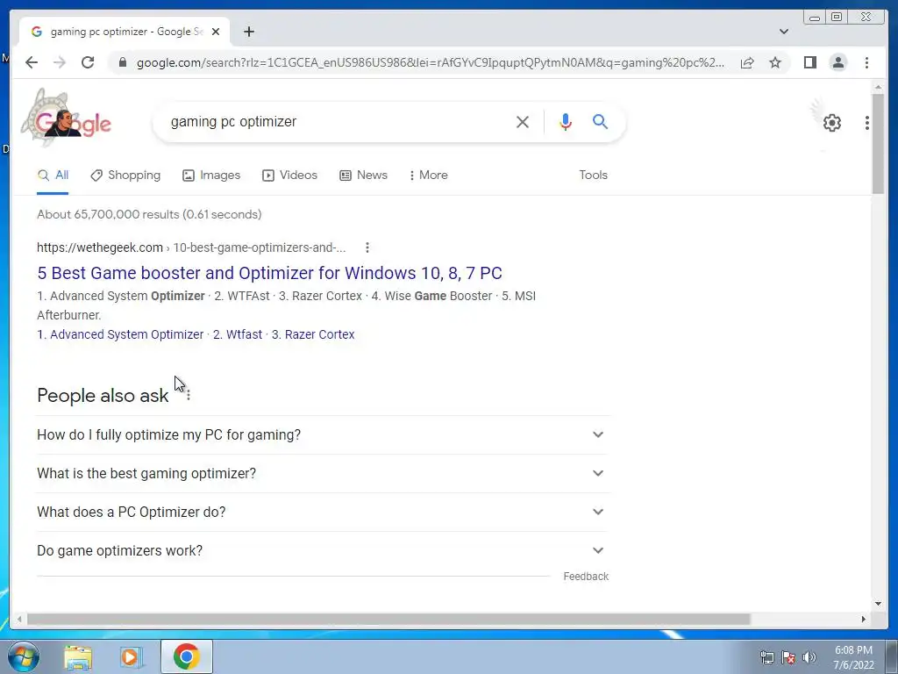Open the tab search dropdown arrow
Image resolution: width=898 pixels, height=674 pixels.
coord(783,32)
